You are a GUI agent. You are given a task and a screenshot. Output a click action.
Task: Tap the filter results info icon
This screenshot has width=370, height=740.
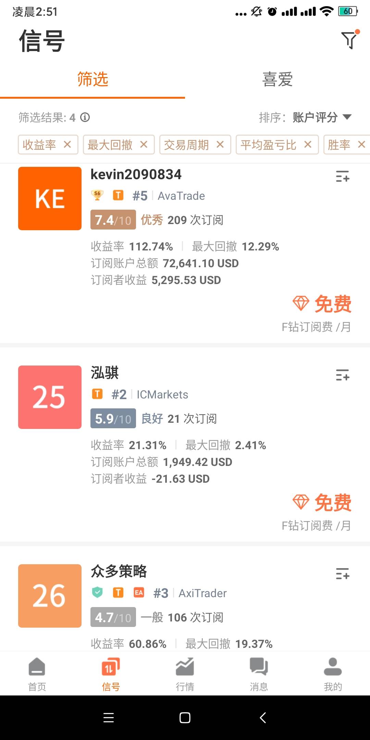85,118
